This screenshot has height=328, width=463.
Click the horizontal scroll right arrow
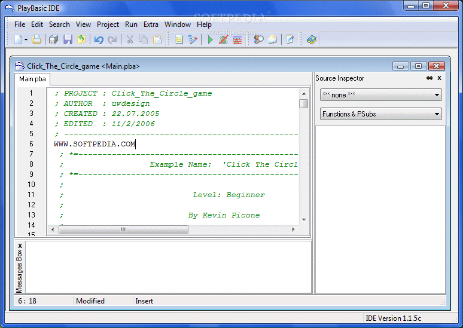(x=293, y=229)
